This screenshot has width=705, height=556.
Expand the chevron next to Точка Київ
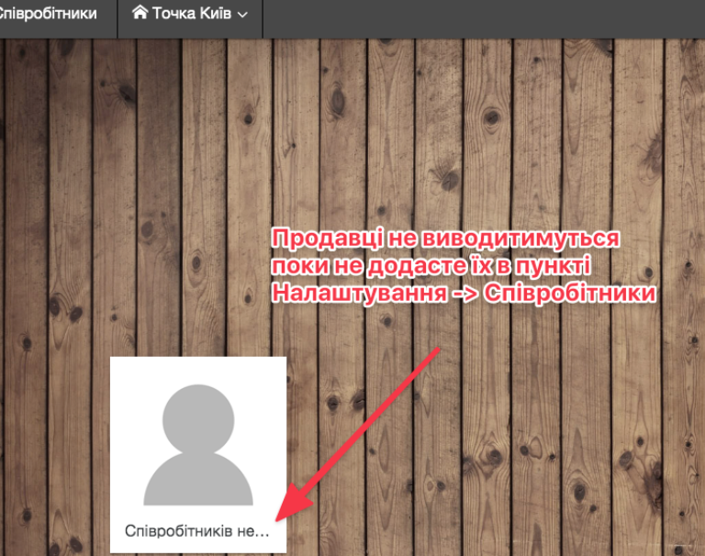[x=242, y=15]
